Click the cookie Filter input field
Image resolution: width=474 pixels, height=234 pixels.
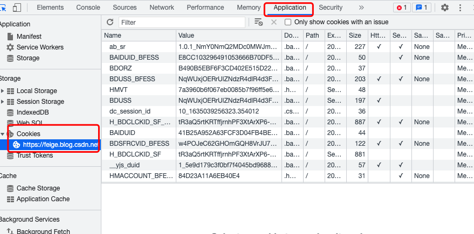[x=182, y=22]
